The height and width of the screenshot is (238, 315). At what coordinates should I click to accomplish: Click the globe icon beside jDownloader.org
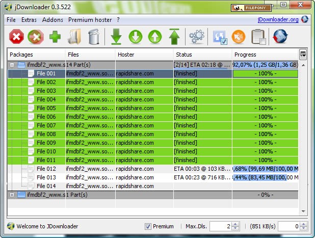click(x=305, y=19)
